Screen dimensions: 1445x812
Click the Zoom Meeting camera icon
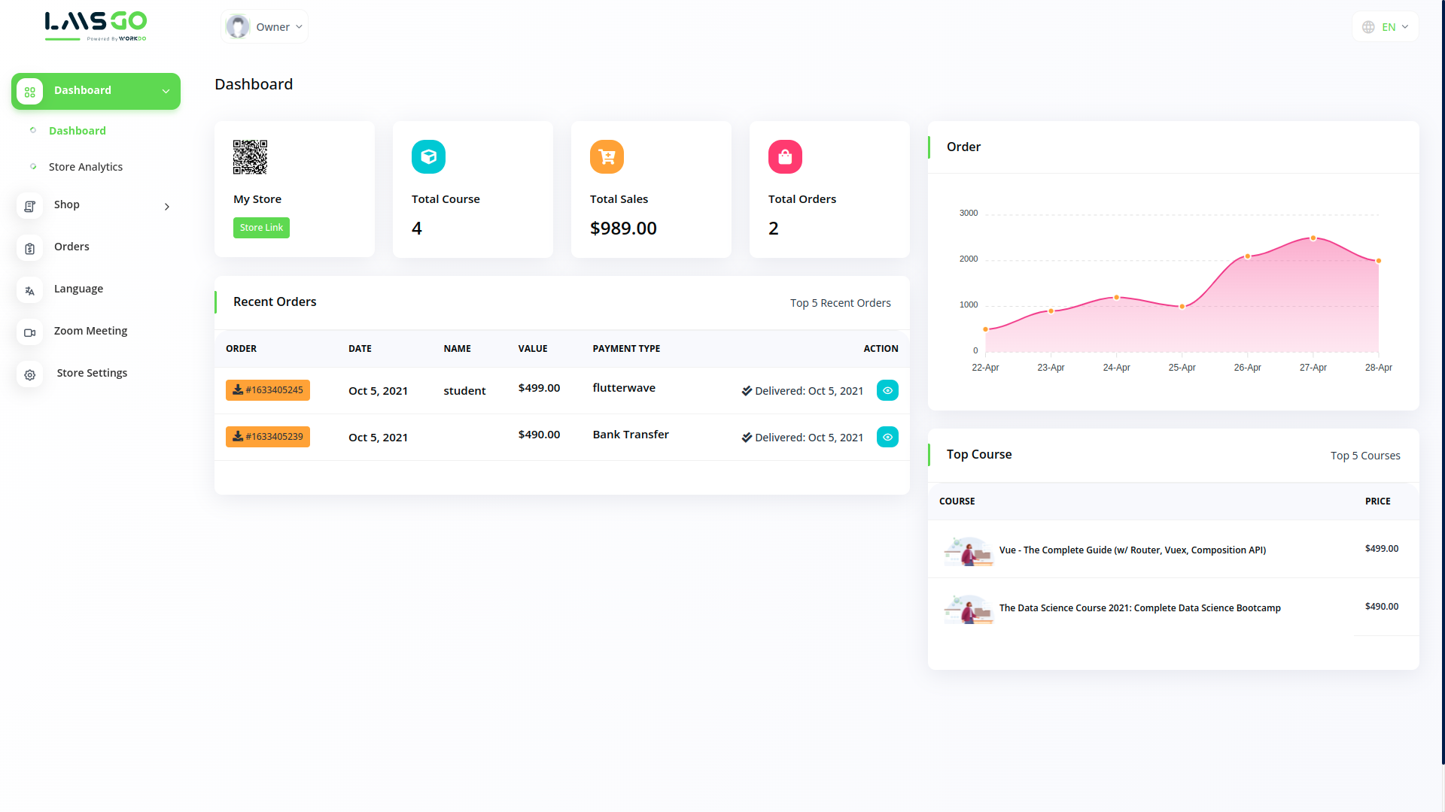(x=30, y=332)
